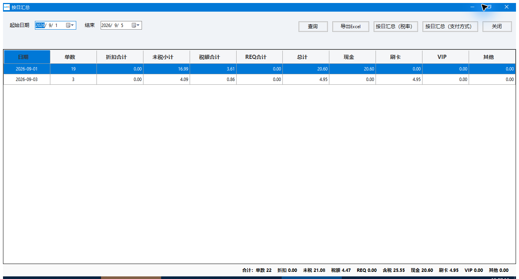Click the 4.95 cell under 总计
The height and width of the screenshot is (279, 519).
point(306,79)
